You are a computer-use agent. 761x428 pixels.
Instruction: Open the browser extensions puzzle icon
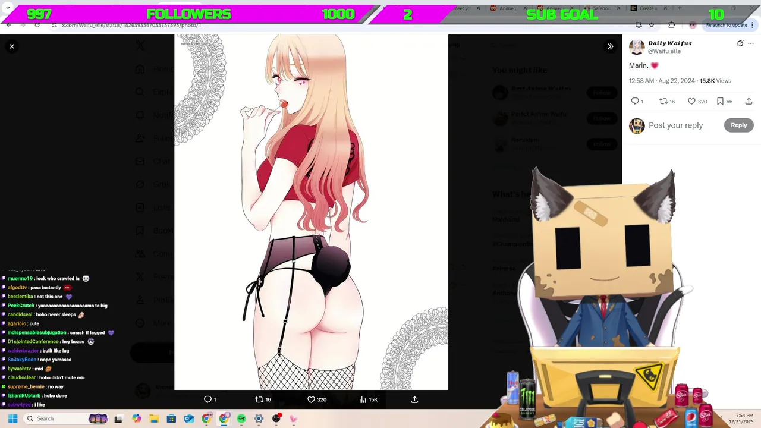coord(671,25)
